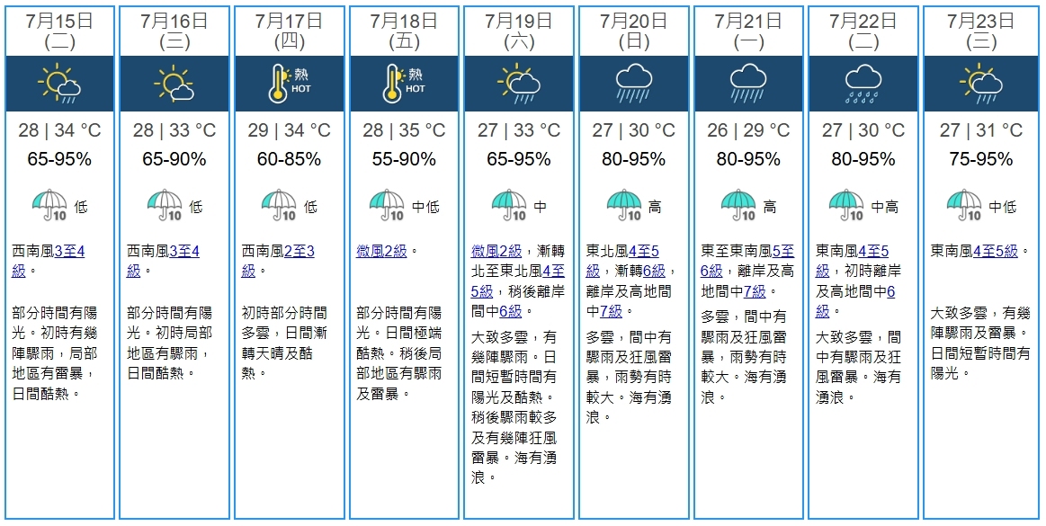Image resolution: width=1046 pixels, height=526 pixels.
Task: Click the July 15 sunny-with-showers weather icon
Action: click(x=59, y=84)
